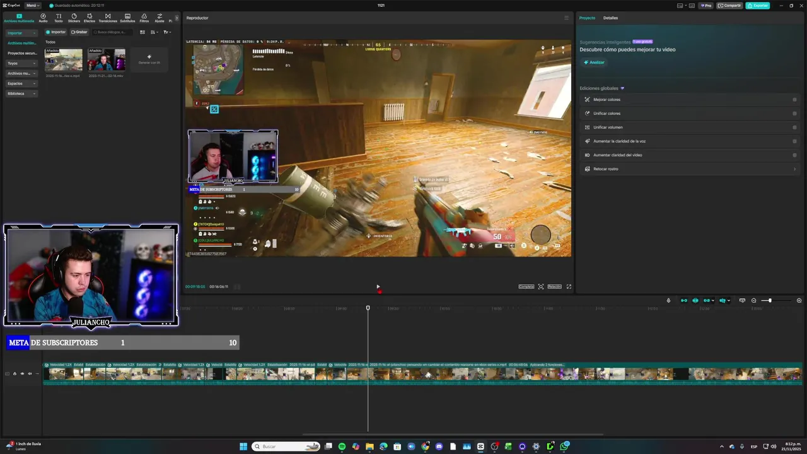Open the Audio tab
This screenshot has width=807, height=454.
tap(43, 18)
